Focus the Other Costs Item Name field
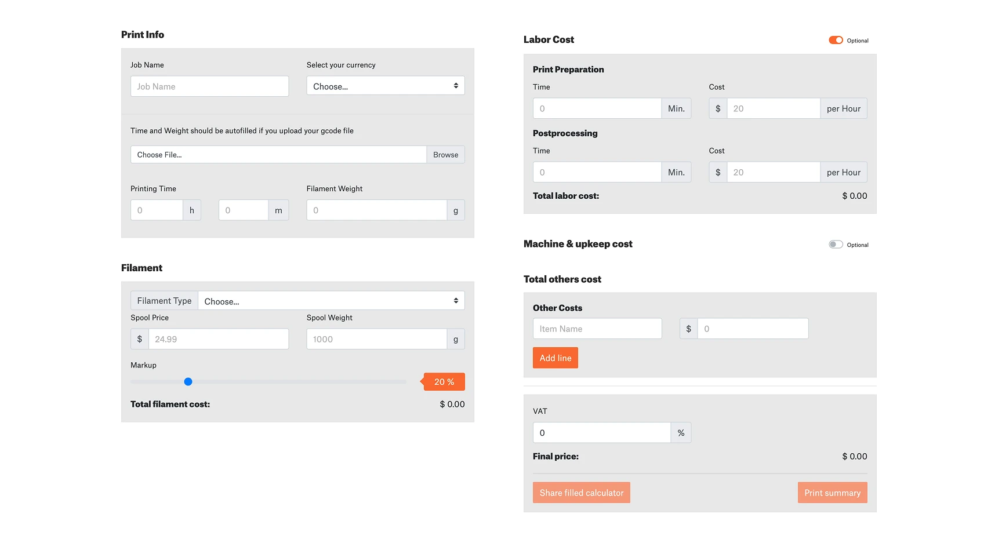This screenshot has height=539, width=1002. pos(597,329)
